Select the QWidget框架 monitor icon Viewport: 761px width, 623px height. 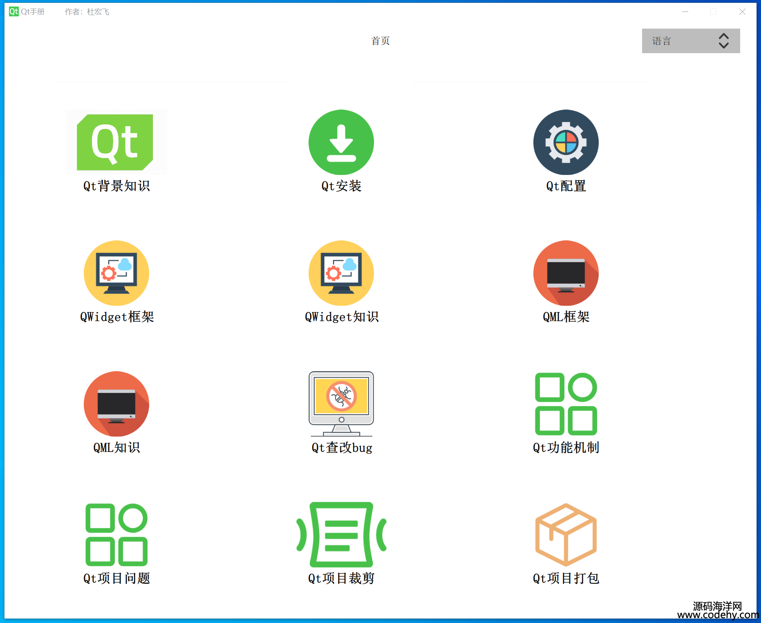click(x=116, y=273)
